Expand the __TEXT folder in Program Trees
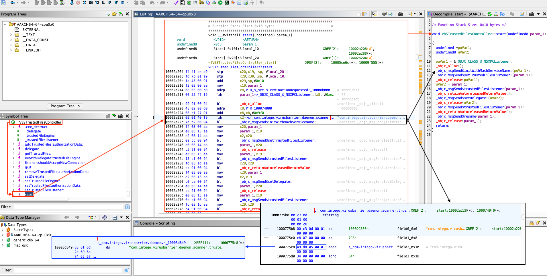The image size is (547, 276). (x=11, y=35)
